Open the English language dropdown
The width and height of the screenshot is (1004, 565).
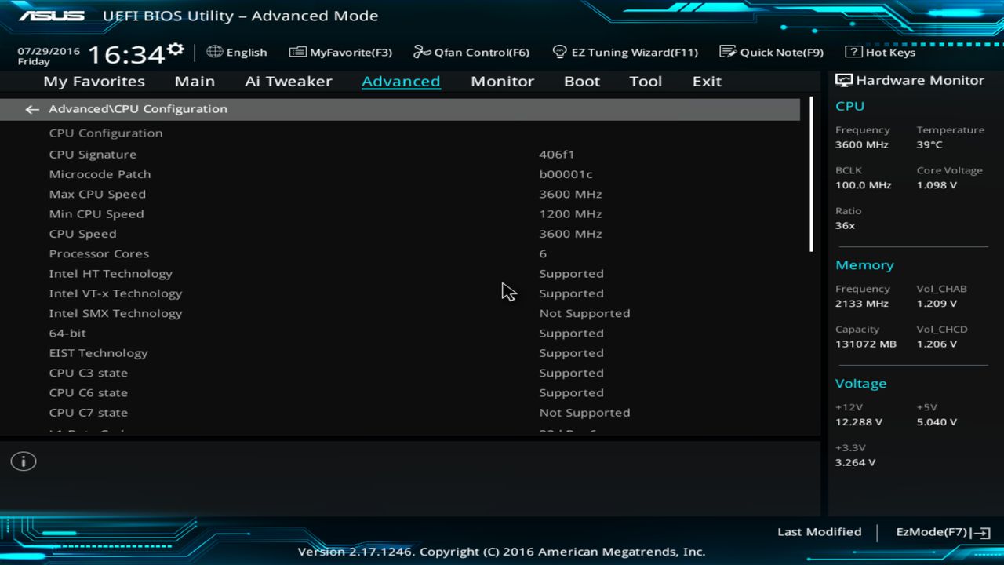coord(237,52)
